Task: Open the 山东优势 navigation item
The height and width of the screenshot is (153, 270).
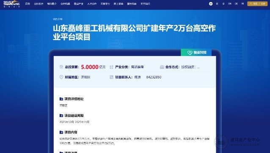Action: pos(39,4)
